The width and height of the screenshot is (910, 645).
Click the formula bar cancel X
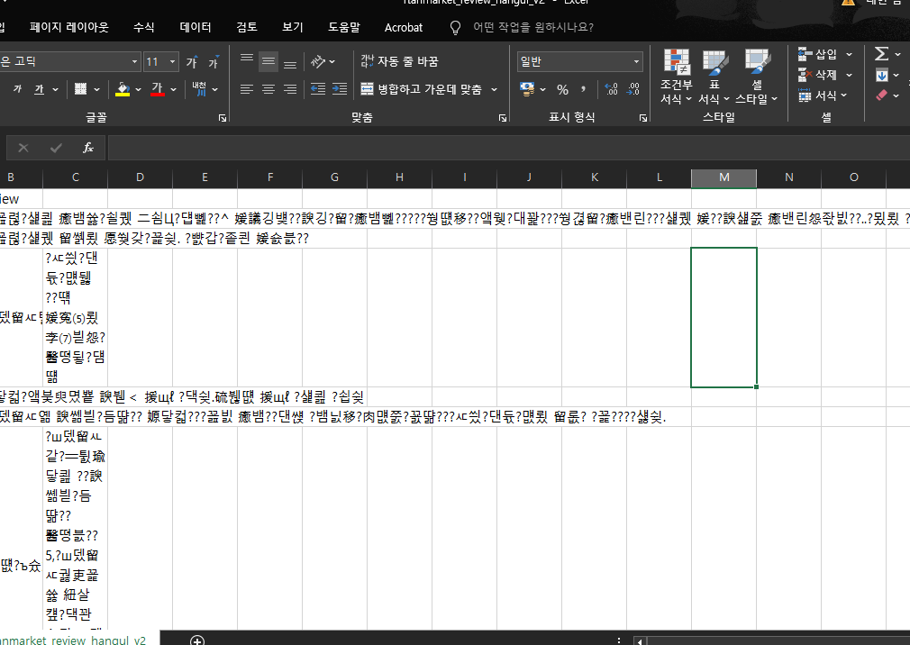click(23, 148)
